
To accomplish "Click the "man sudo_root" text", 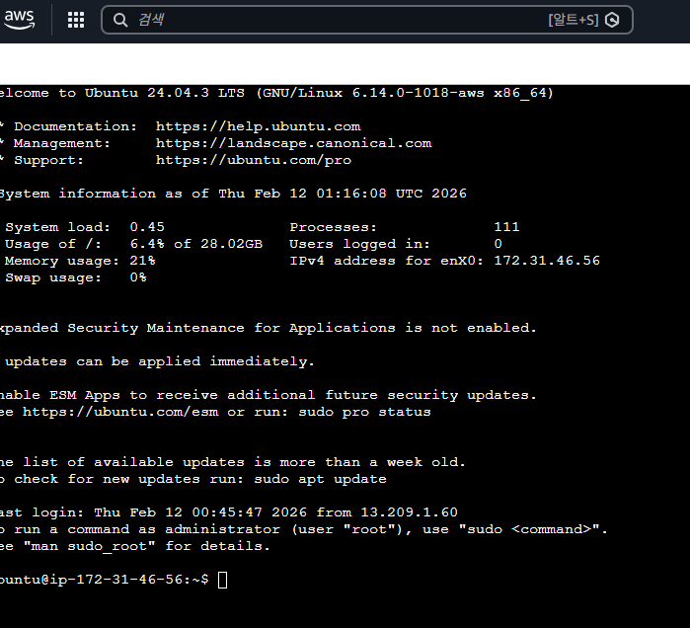I will 89,546.
